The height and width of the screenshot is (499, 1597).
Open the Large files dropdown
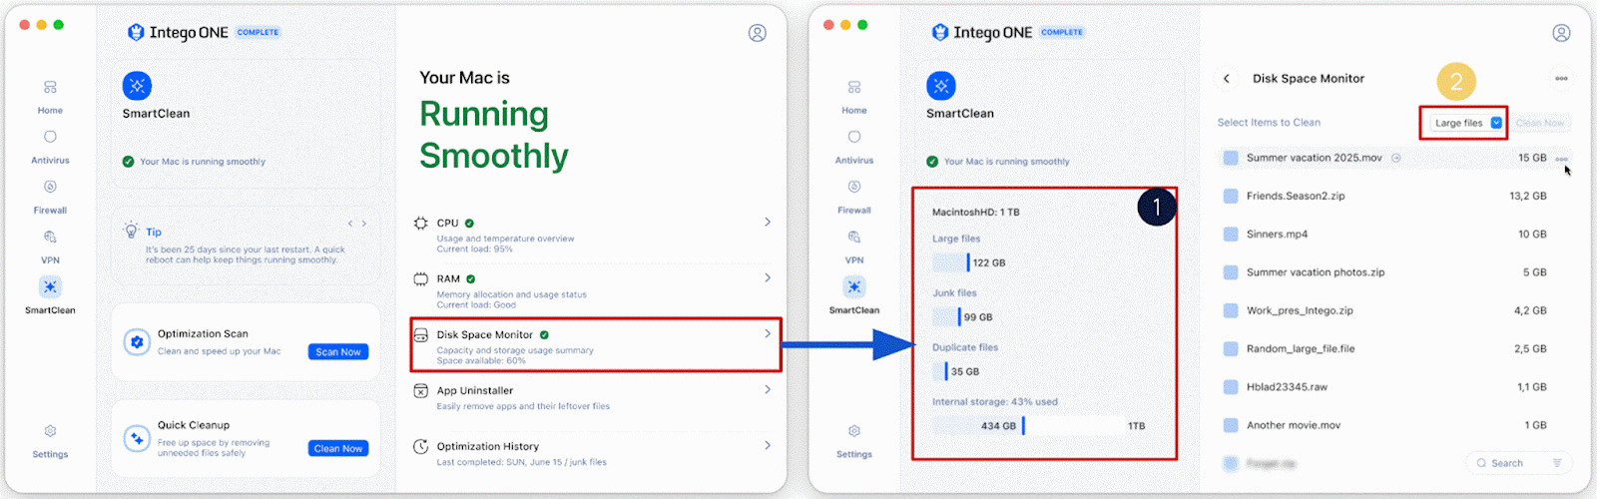(x=1466, y=123)
